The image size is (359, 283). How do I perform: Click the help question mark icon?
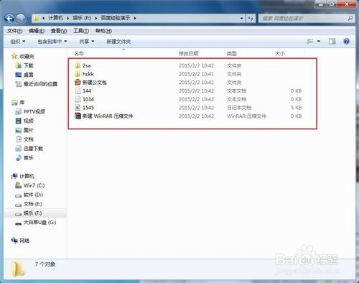(x=346, y=42)
